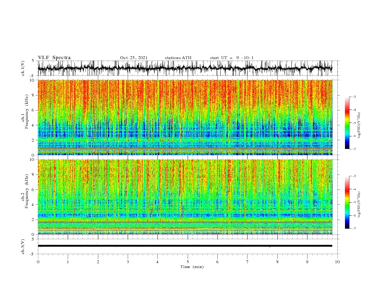Click the "8" kHz tick on ch.2 frequency axis
The image size is (380, 294).
(33, 175)
